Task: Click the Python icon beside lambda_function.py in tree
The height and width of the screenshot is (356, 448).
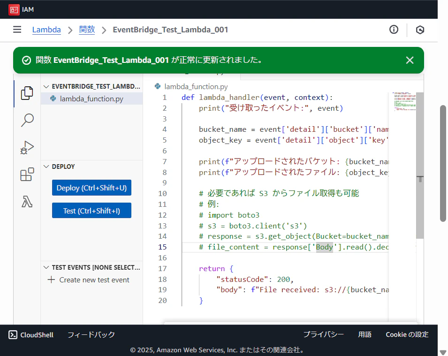Action: 53,98
